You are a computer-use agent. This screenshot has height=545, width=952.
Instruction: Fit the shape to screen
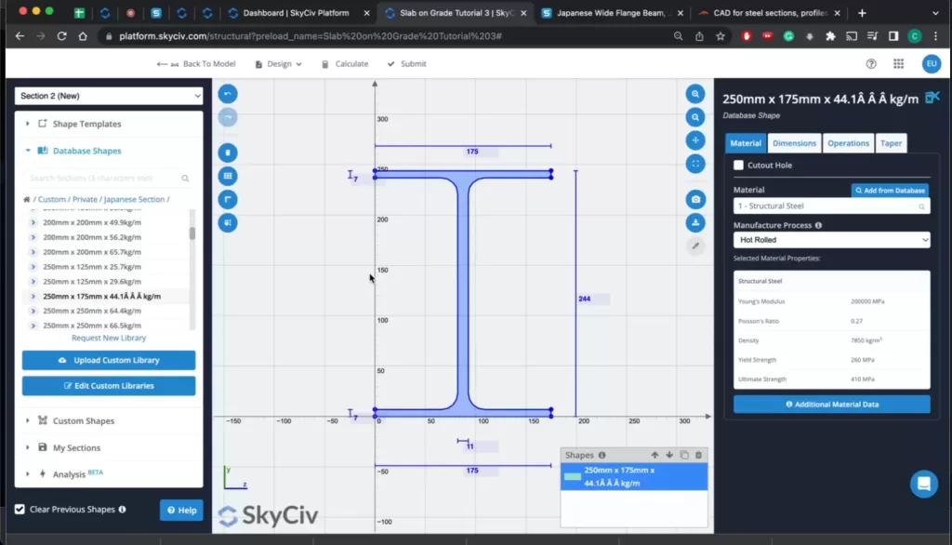(x=695, y=164)
